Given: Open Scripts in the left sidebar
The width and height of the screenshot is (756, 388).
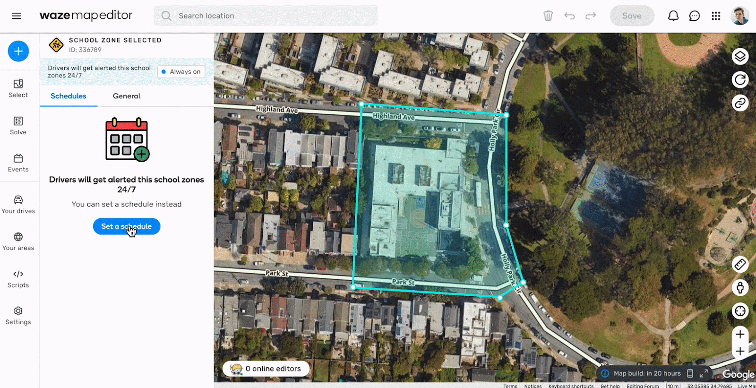Looking at the screenshot, I should click(x=18, y=279).
